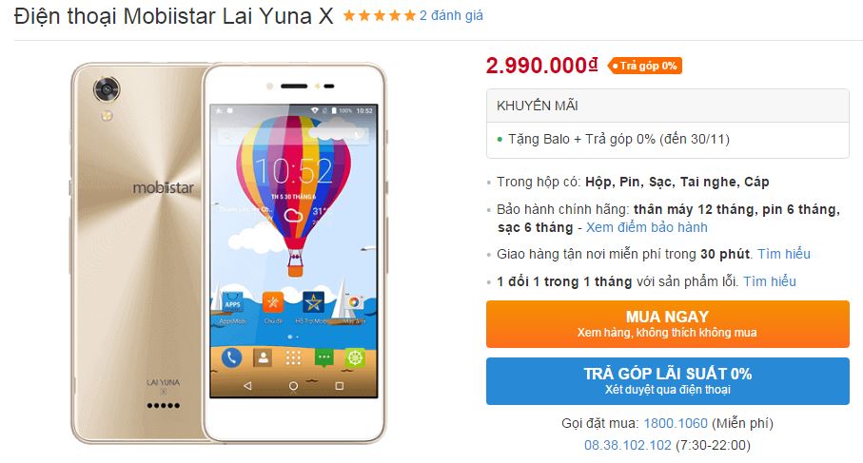Open Xem điểm bảo hành link
This screenshot has width=863, height=463.
coord(647,227)
